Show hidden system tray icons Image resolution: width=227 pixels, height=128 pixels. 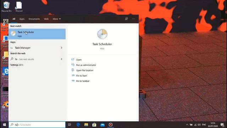click(x=187, y=125)
